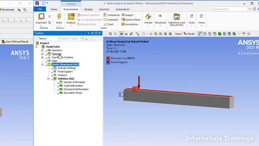Screen dimensions: 259x146
Task: Open the Analysis colored tiles icon
Action: (71, 17)
